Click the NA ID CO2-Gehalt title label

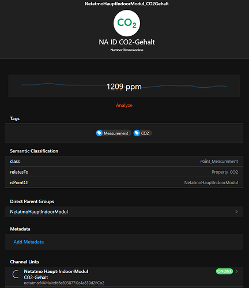click(127, 42)
